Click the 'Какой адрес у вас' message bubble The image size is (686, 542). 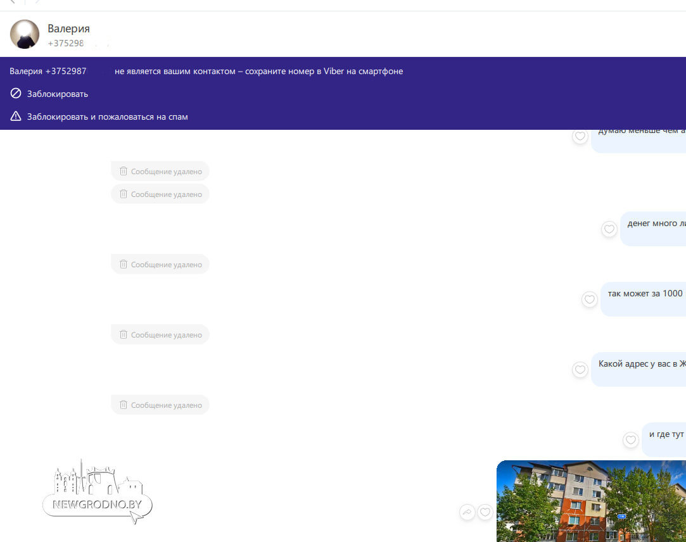point(640,369)
